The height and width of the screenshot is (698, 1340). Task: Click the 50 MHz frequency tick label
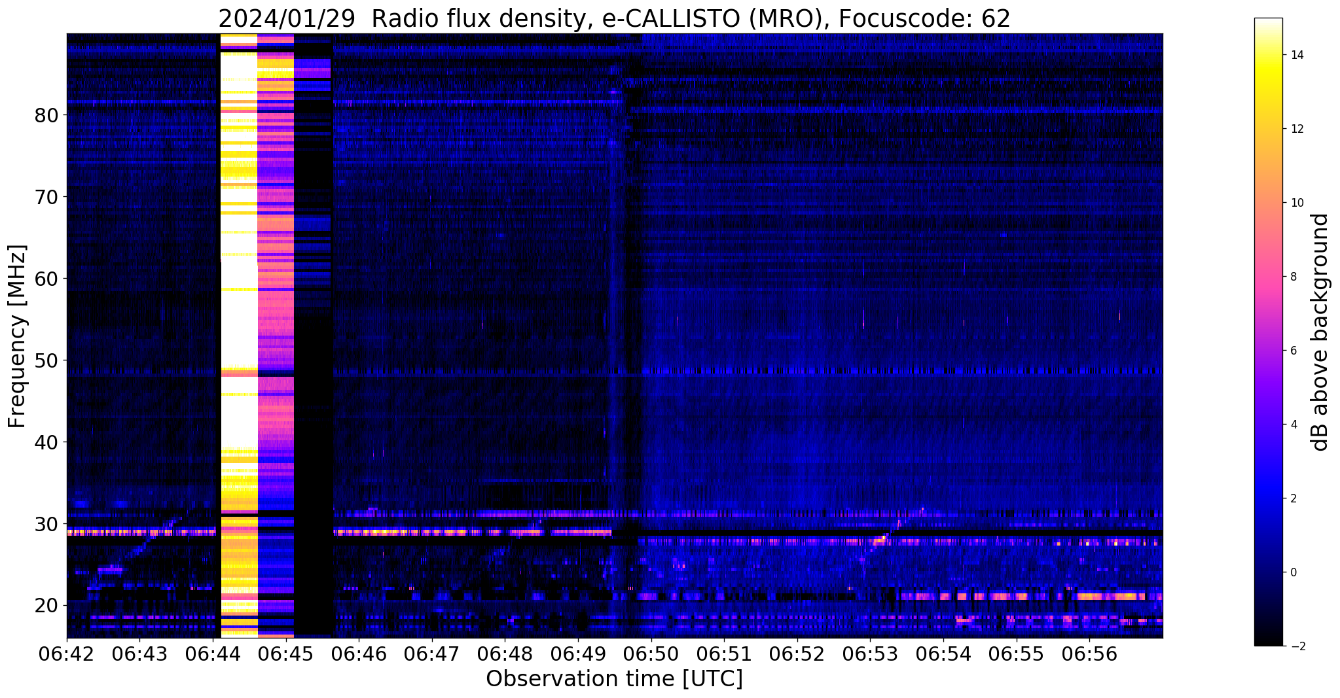click(47, 360)
